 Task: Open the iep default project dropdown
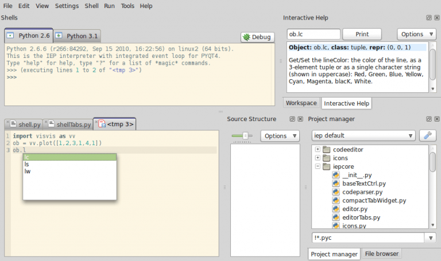363,136
